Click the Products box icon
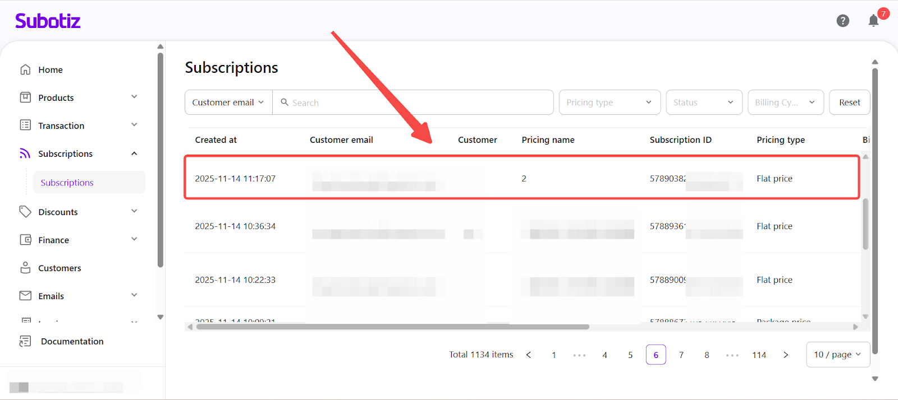The width and height of the screenshot is (898, 400). [x=25, y=97]
